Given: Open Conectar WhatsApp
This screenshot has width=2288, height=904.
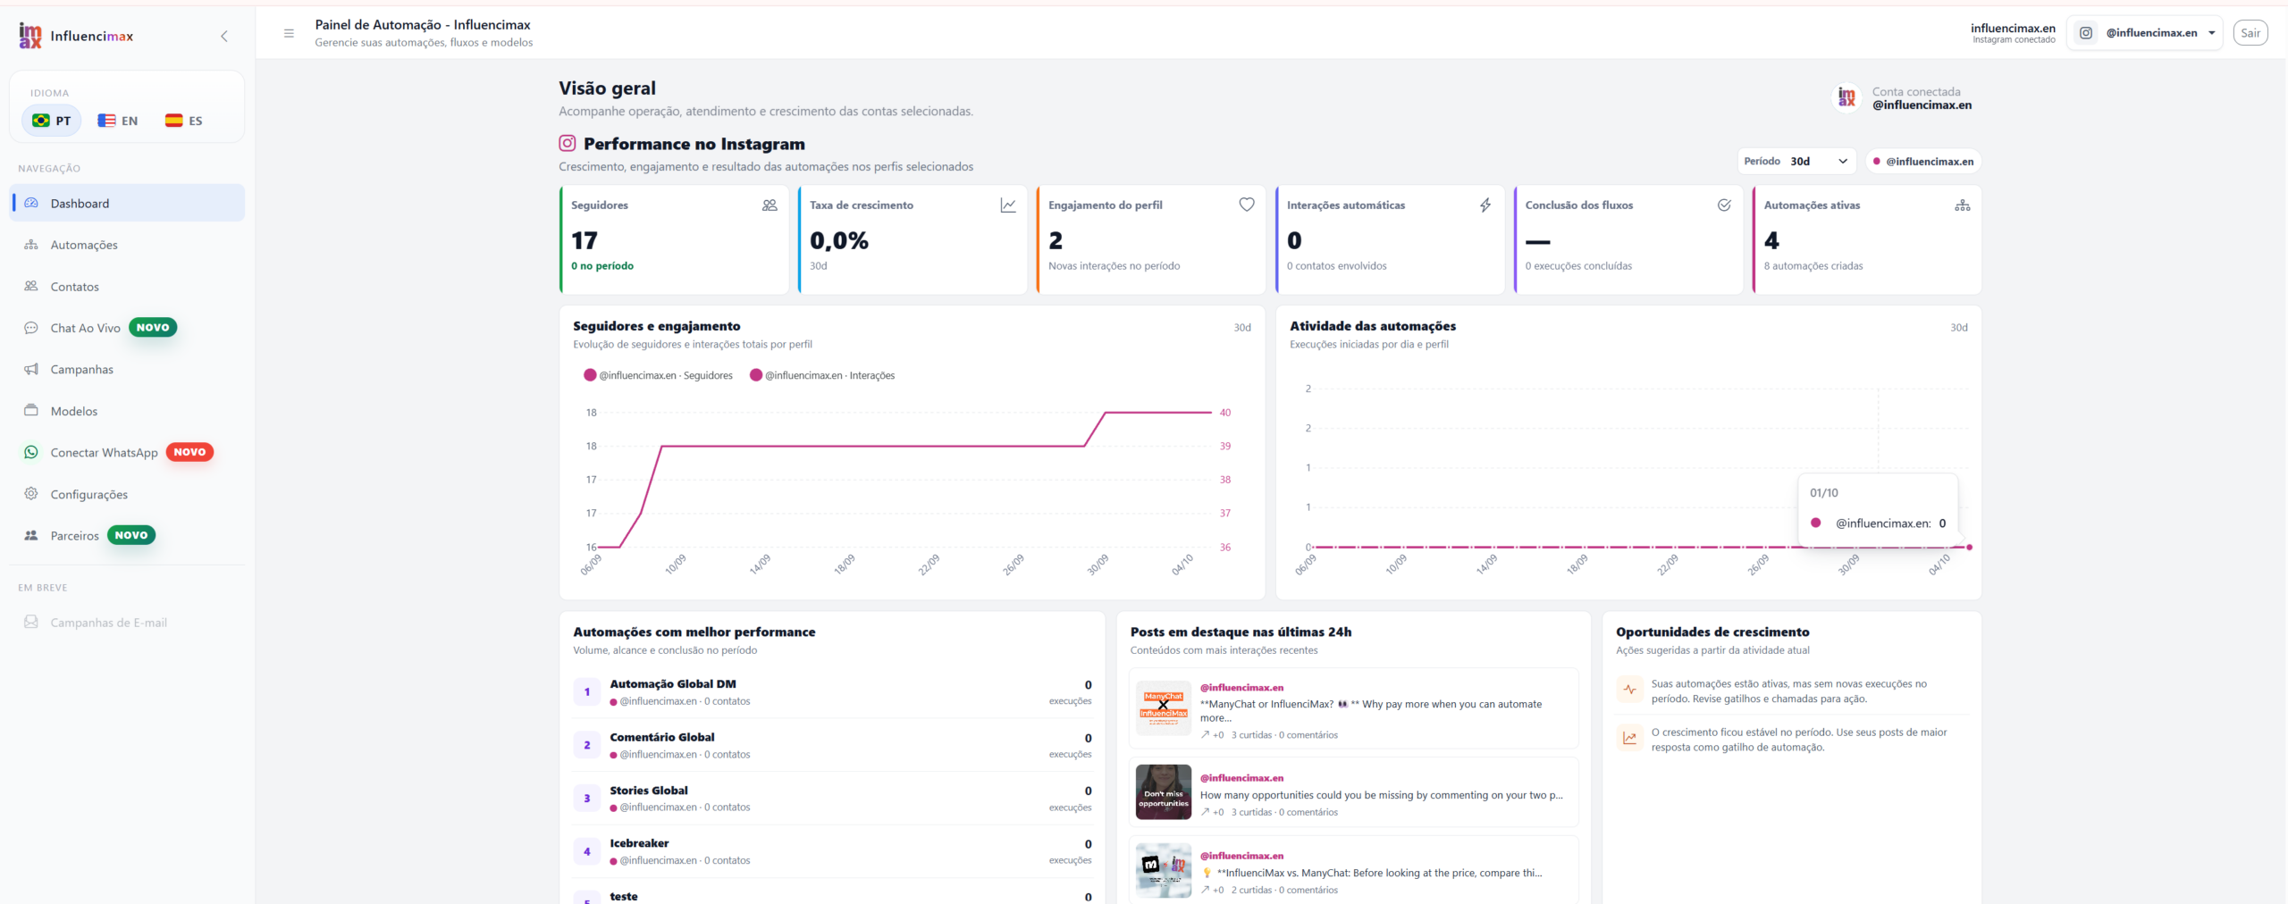Looking at the screenshot, I should [127, 452].
